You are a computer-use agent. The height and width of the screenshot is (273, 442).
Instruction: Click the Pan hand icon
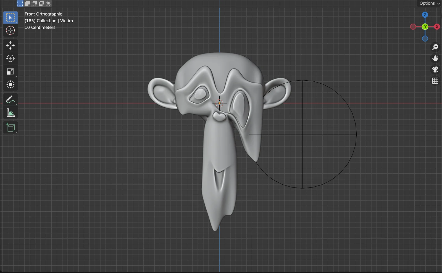coord(435,58)
